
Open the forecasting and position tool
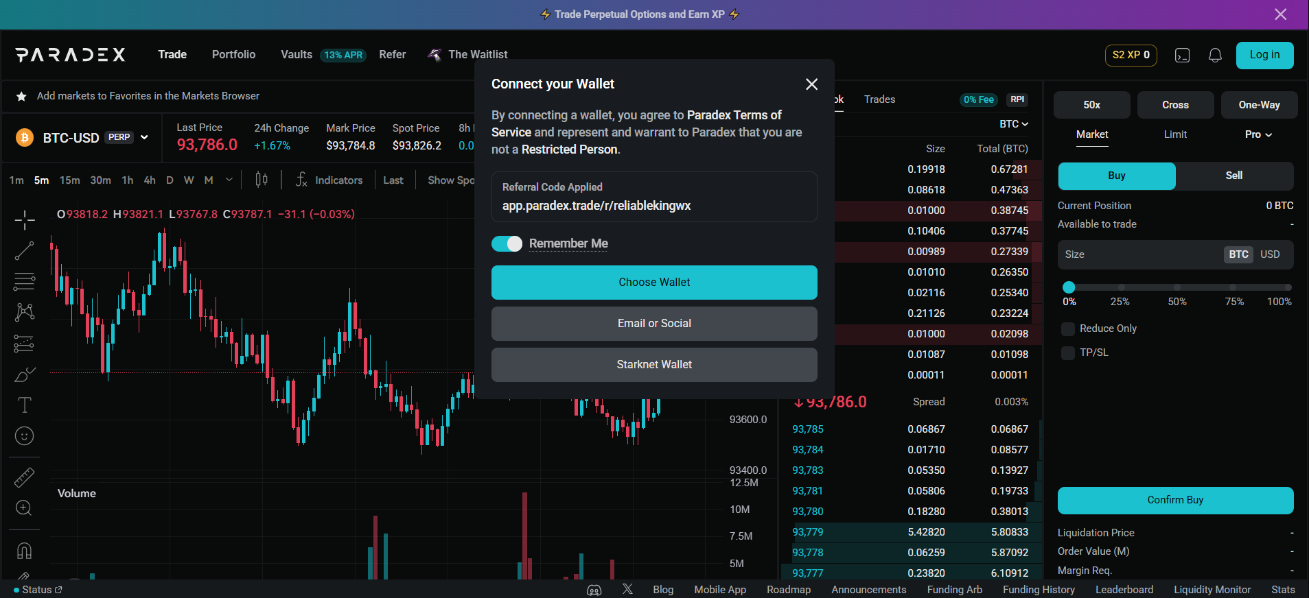point(25,343)
